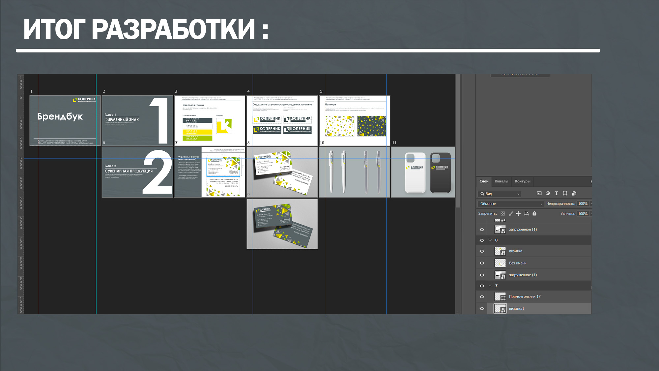Collapse layer group 8
This screenshot has height=371, width=659.
click(x=490, y=240)
